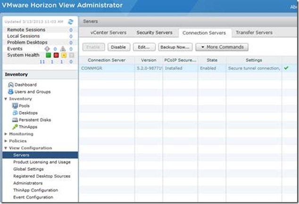Click the grayed-out Enable button

(x=93, y=47)
